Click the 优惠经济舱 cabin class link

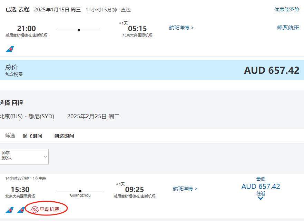point(286,9)
